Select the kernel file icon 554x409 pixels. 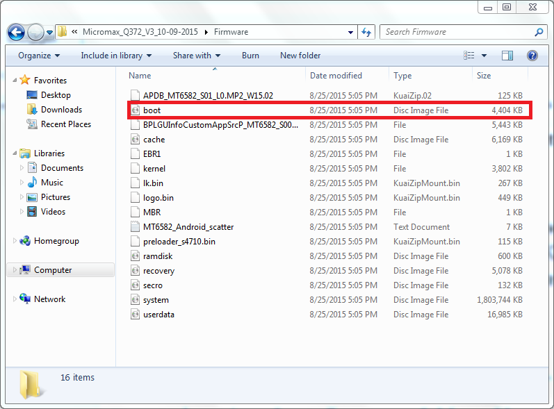coord(136,168)
